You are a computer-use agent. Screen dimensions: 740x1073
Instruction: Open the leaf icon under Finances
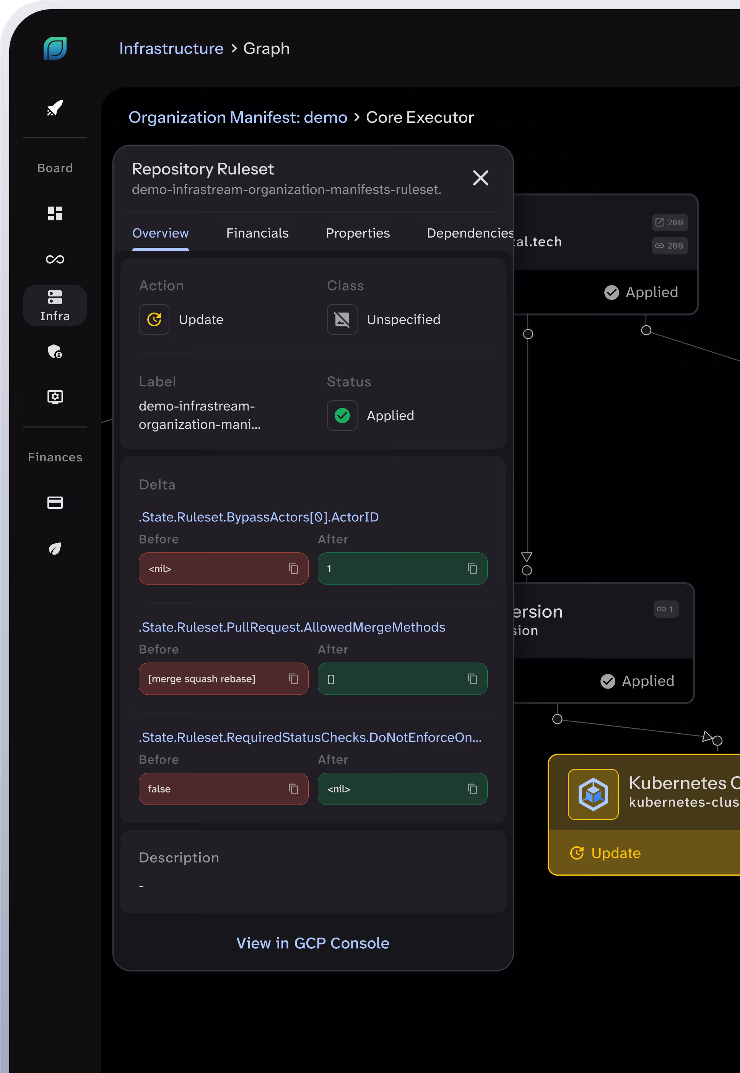pos(55,549)
